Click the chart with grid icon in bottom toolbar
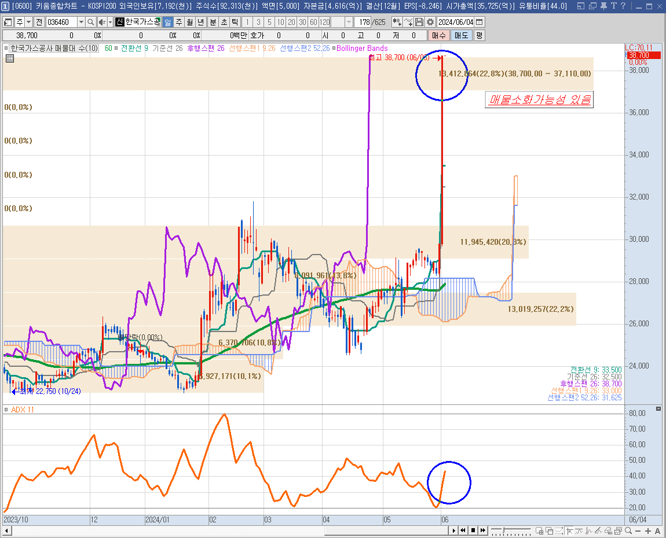Image resolution: width=666 pixels, height=538 pixels. pos(539,530)
